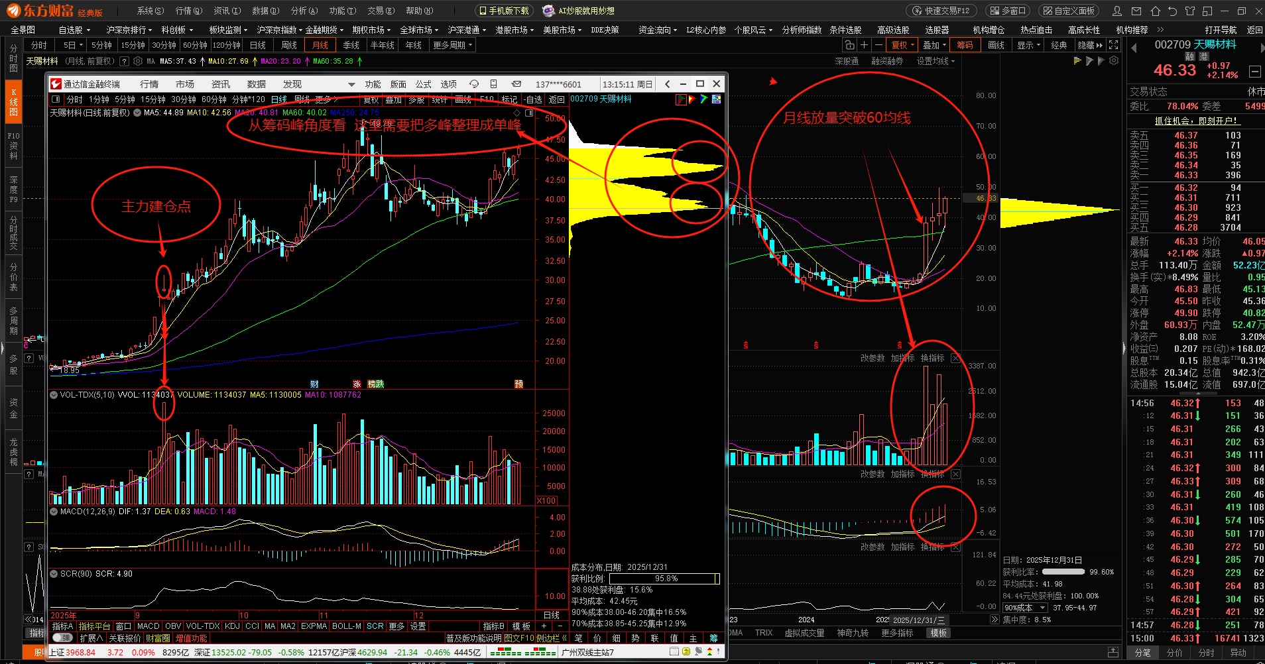Image resolution: width=1265 pixels, height=664 pixels.
Task: Toggle 侧边栏 sidebar in TDX
Action: pyautogui.click(x=552, y=637)
